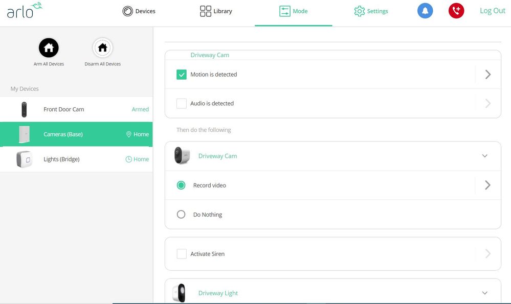The image size is (511, 304).
Task: Open Motion is detected settings arrow
Action: click(488, 75)
